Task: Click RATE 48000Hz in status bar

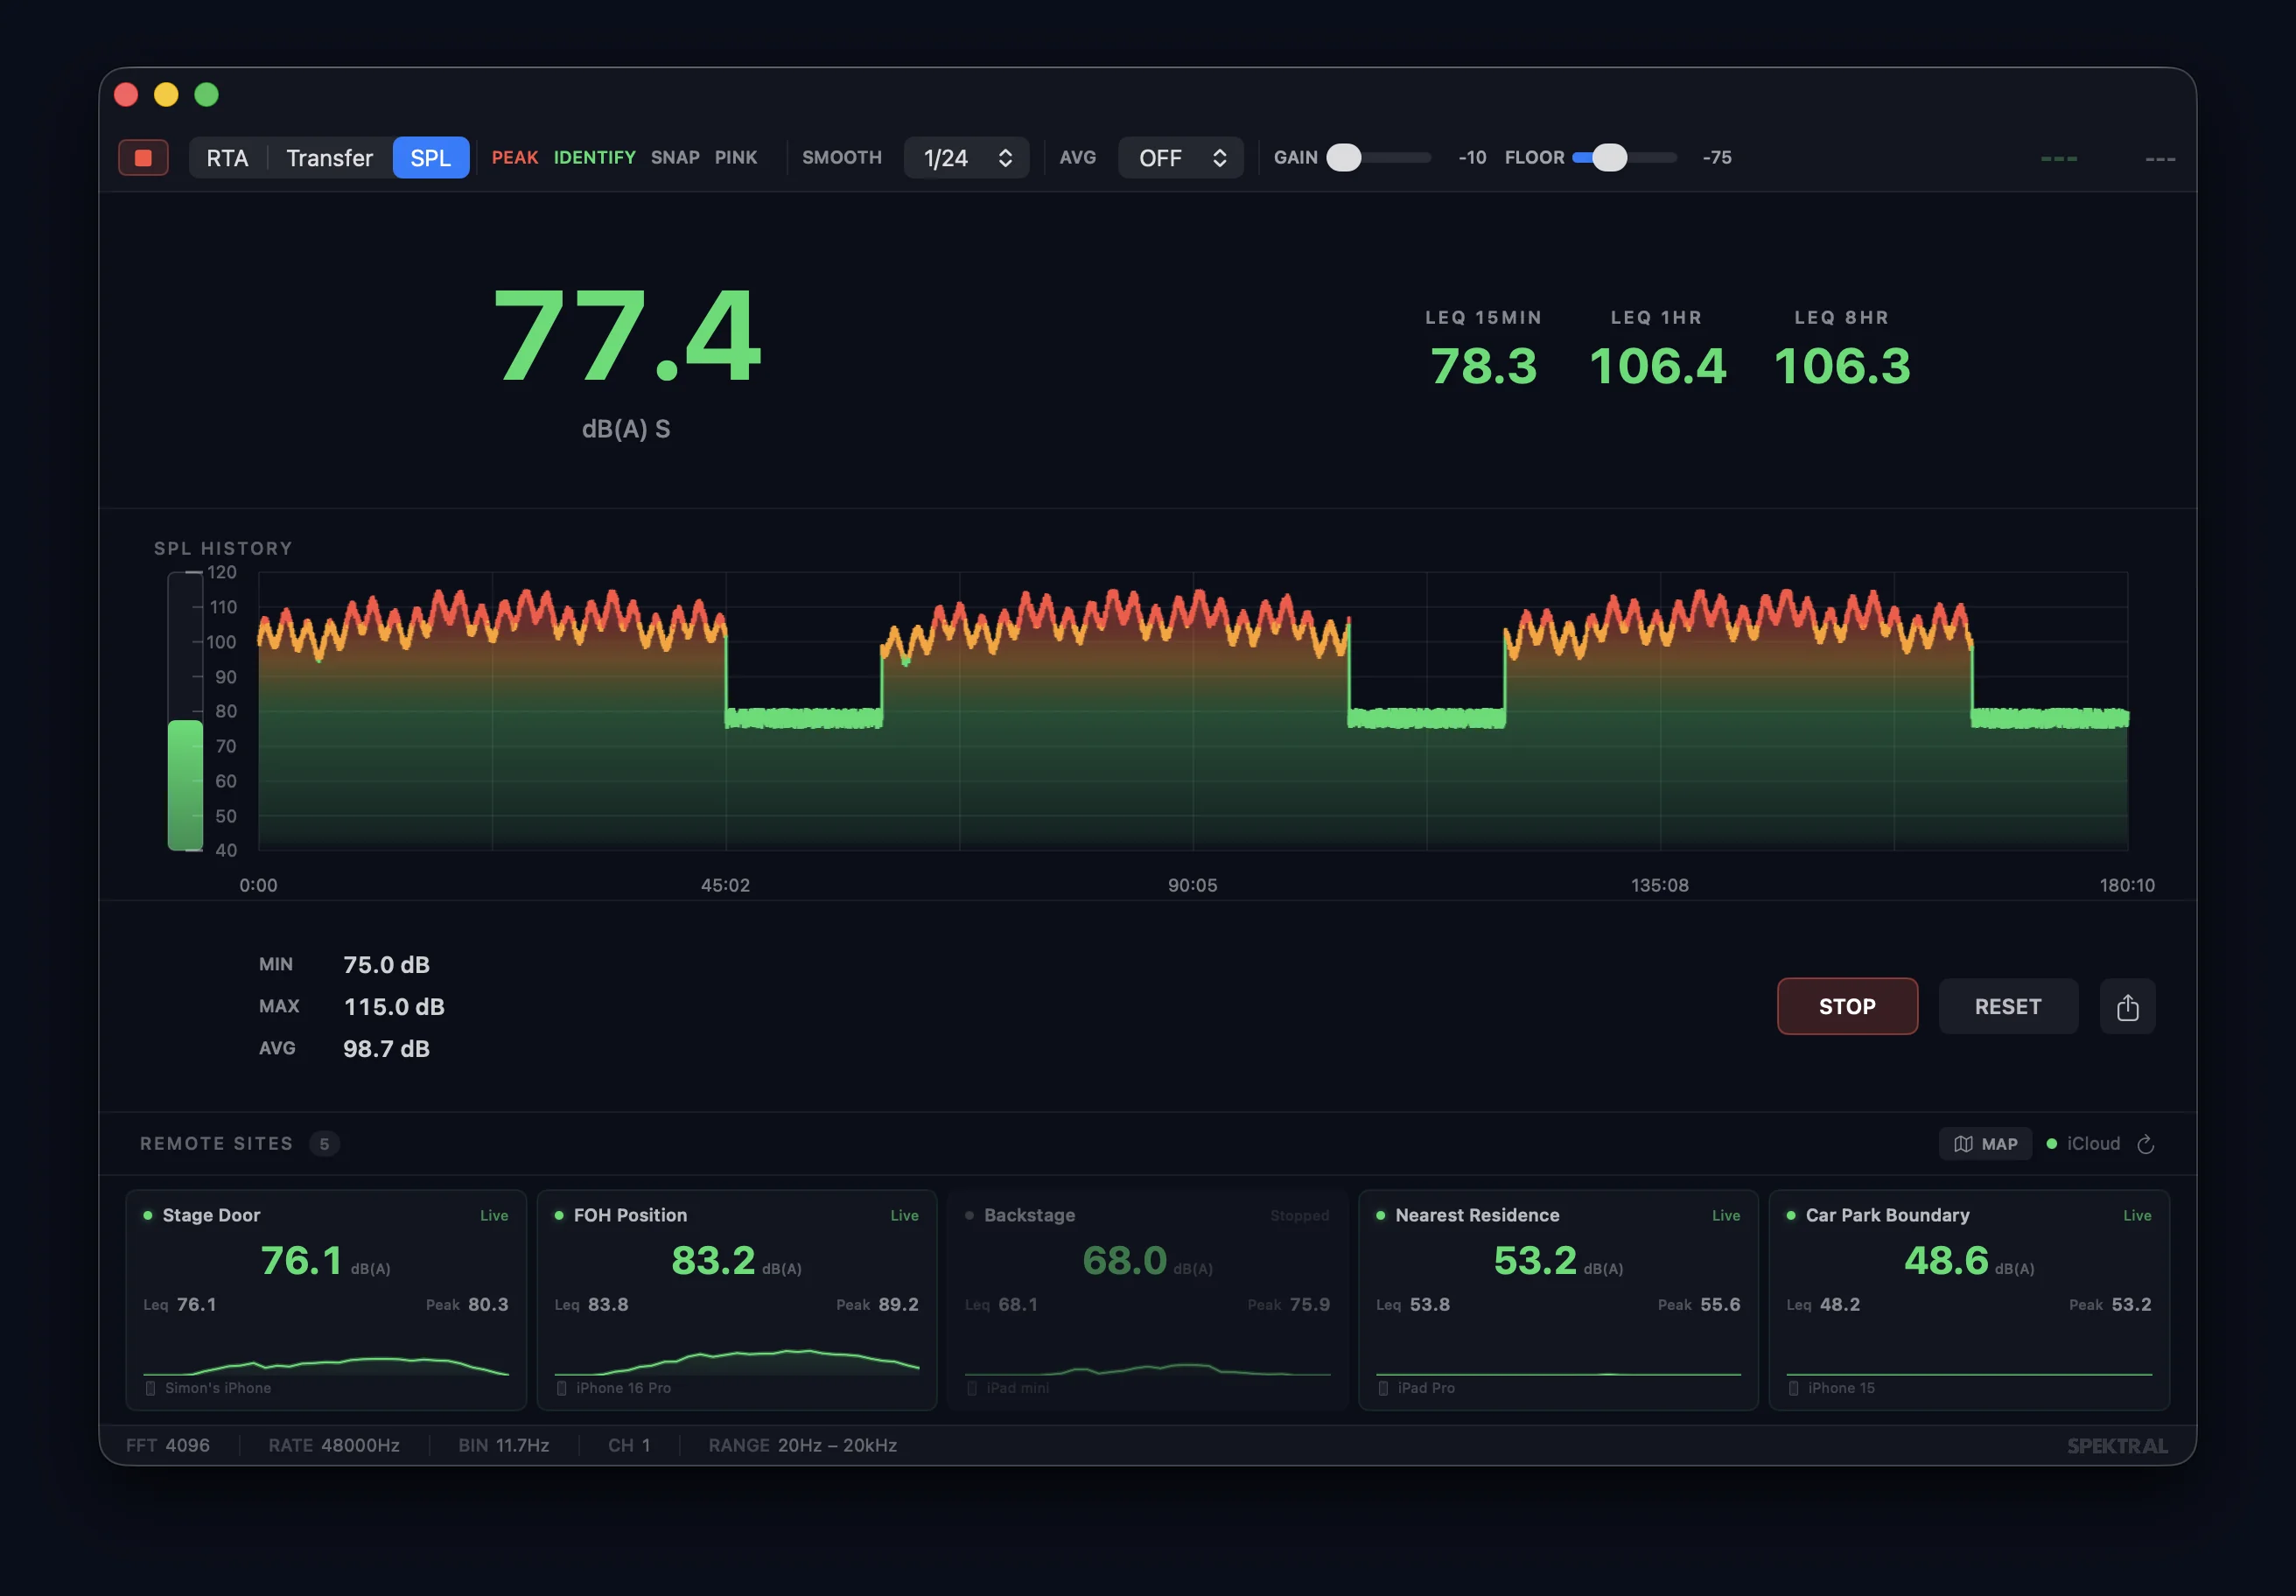Action: (334, 1446)
